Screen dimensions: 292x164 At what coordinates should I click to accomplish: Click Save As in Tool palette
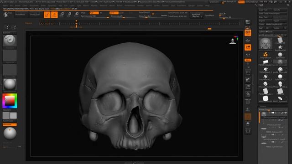pos(280,10)
